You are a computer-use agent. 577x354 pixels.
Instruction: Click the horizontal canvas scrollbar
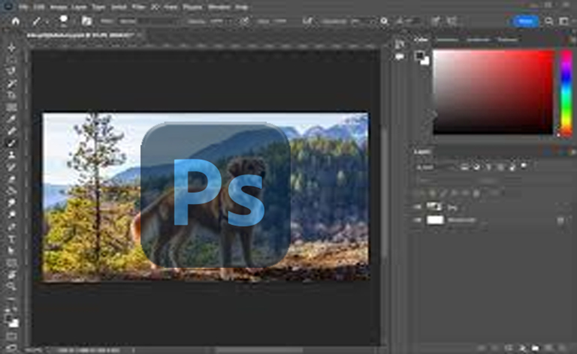click(259, 350)
